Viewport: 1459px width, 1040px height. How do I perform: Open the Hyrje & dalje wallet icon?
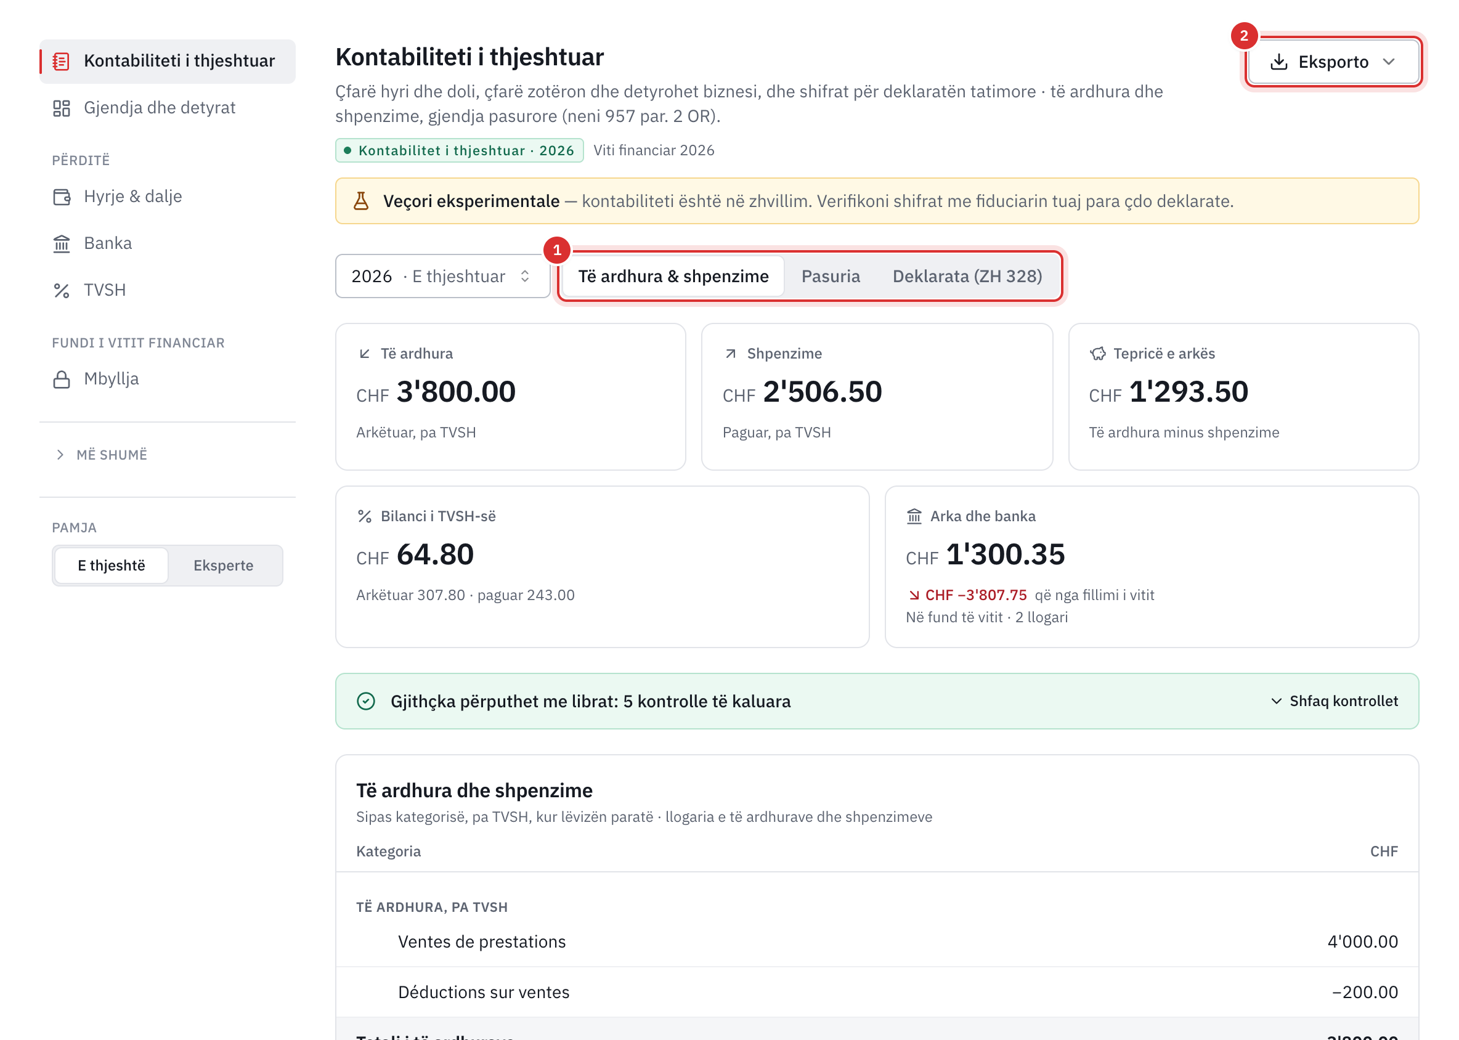pos(61,197)
